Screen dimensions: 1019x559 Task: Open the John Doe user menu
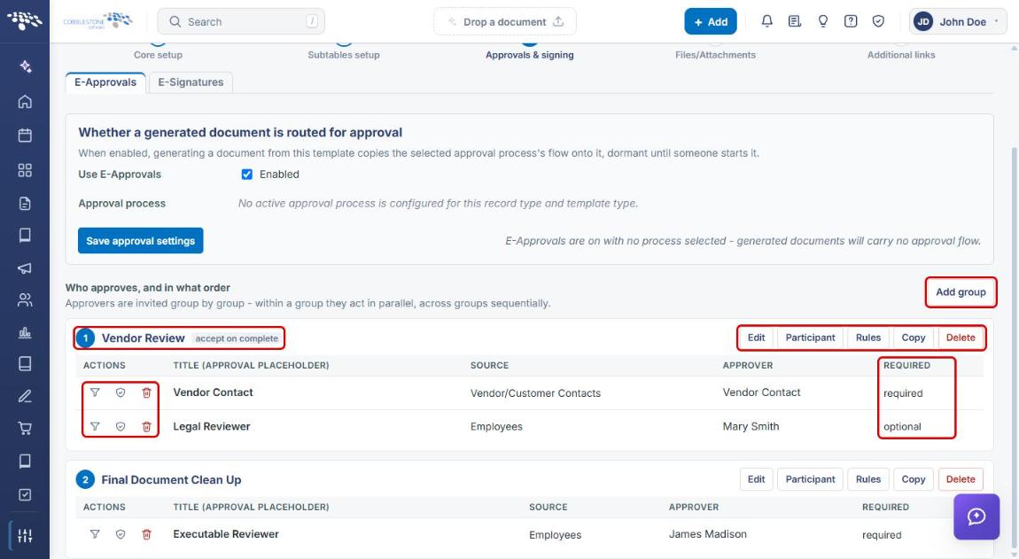coord(958,21)
